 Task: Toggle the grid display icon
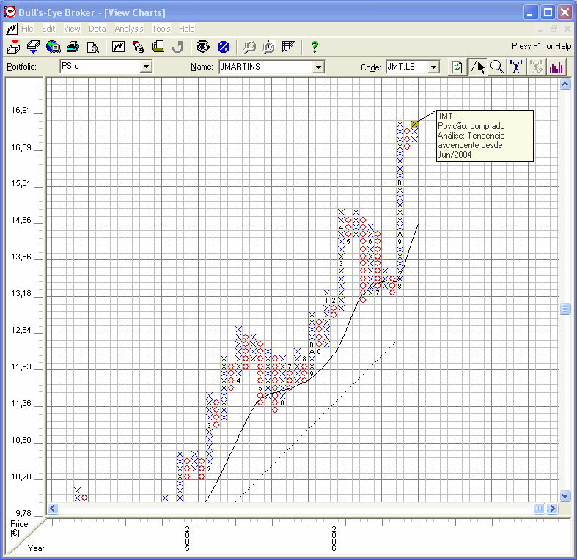[x=288, y=47]
